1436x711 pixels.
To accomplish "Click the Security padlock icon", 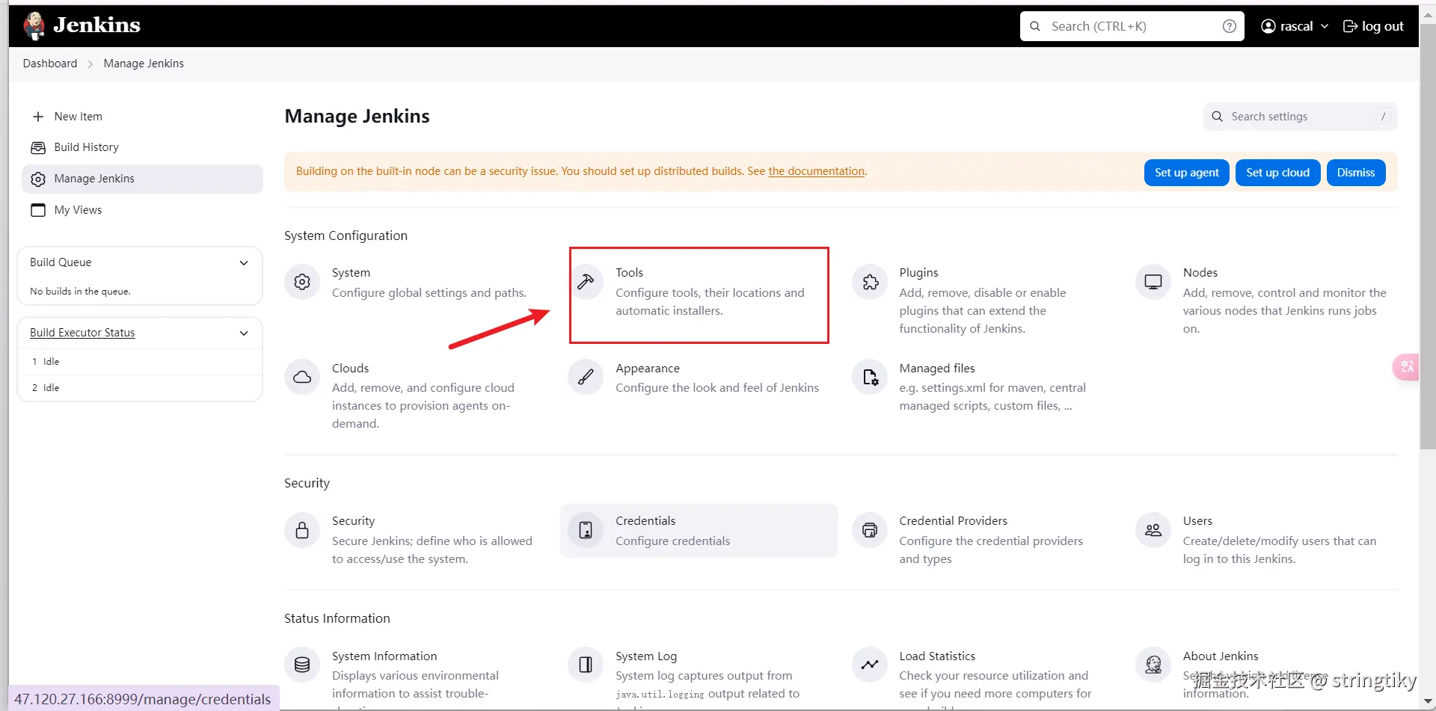I will tap(302, 530).
